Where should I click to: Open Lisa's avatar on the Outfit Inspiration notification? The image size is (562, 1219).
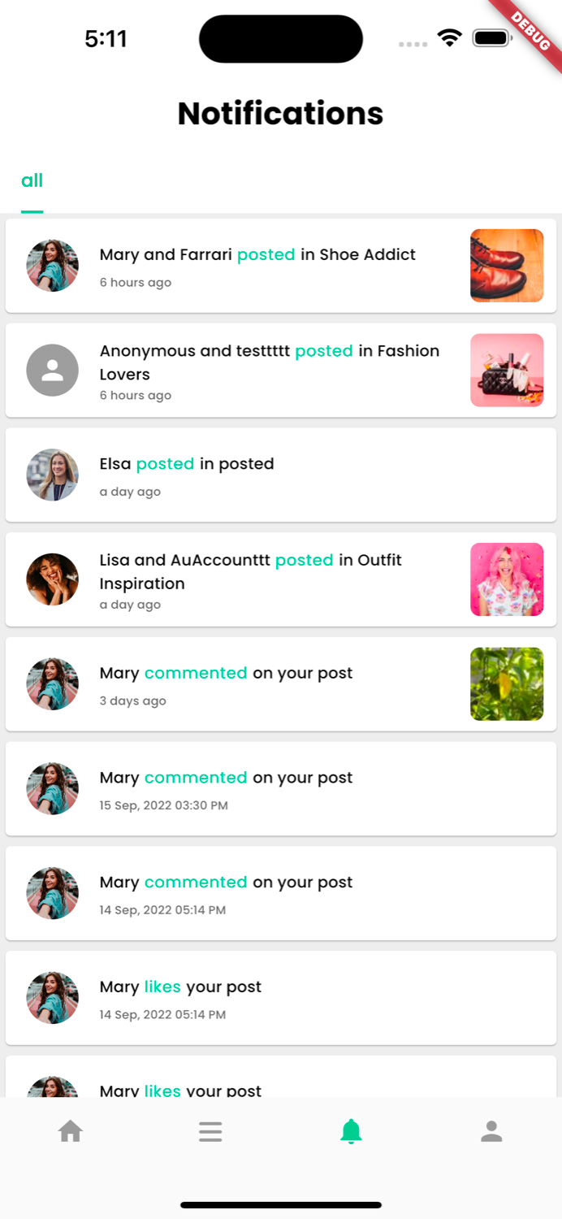tap(52, 579)
